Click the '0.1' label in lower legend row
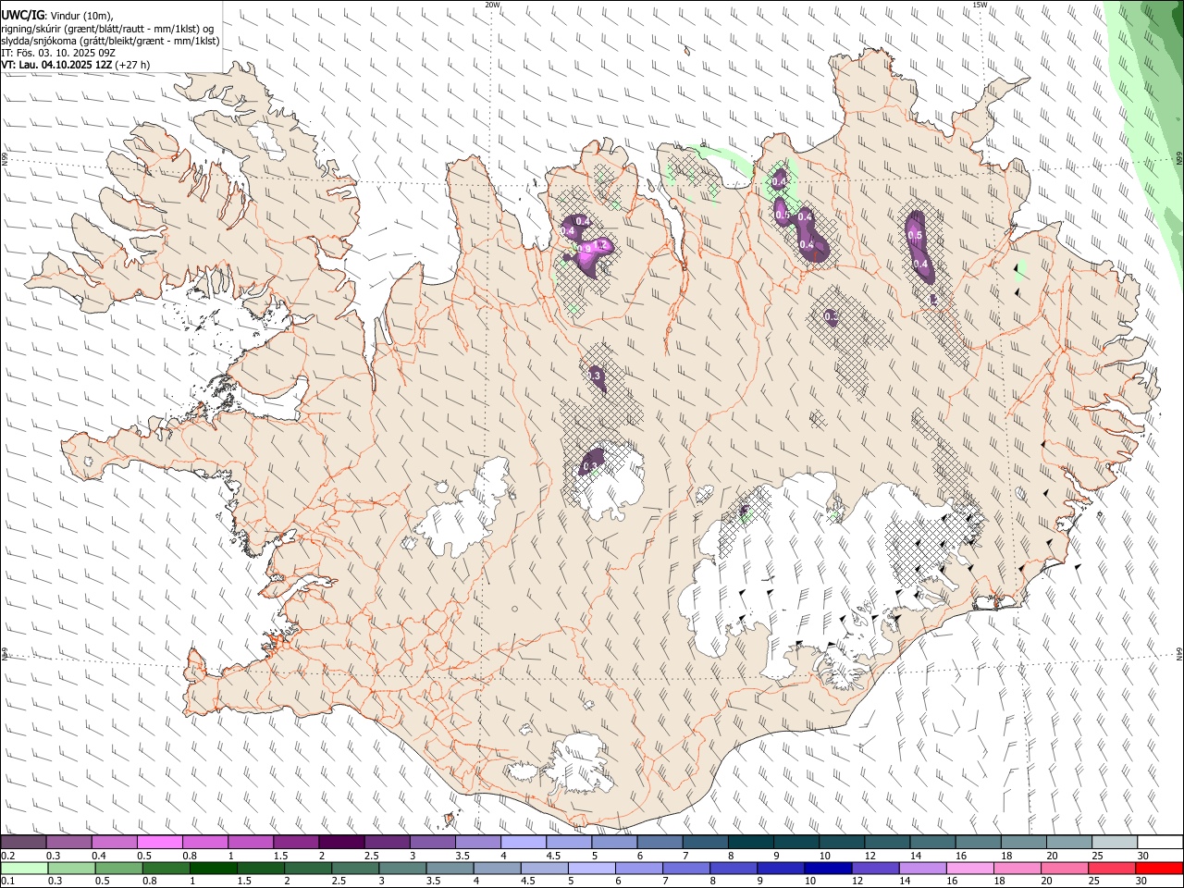1184x888 pixels. pyautogui.click(x=7, y=882)
